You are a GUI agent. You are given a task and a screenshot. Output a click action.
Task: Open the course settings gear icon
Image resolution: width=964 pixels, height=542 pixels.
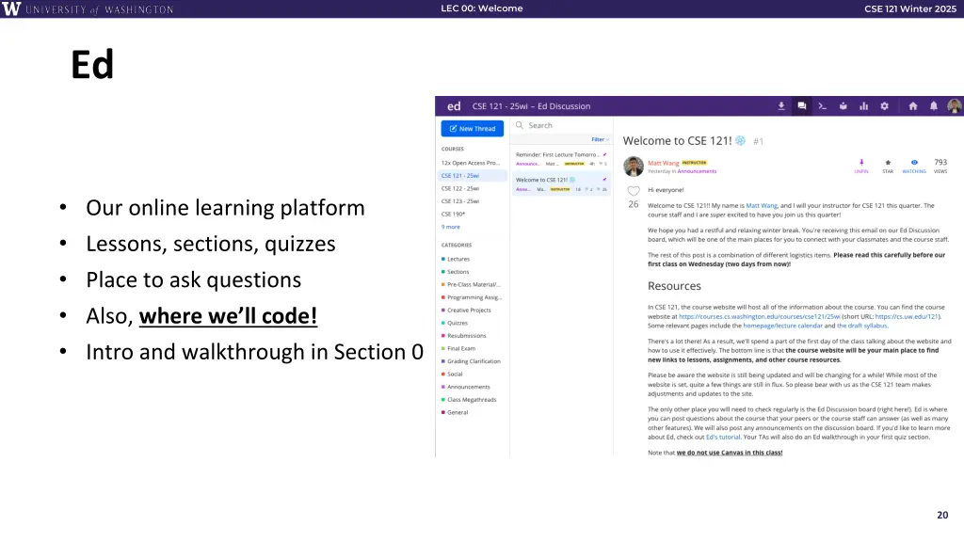coord(884,106)
